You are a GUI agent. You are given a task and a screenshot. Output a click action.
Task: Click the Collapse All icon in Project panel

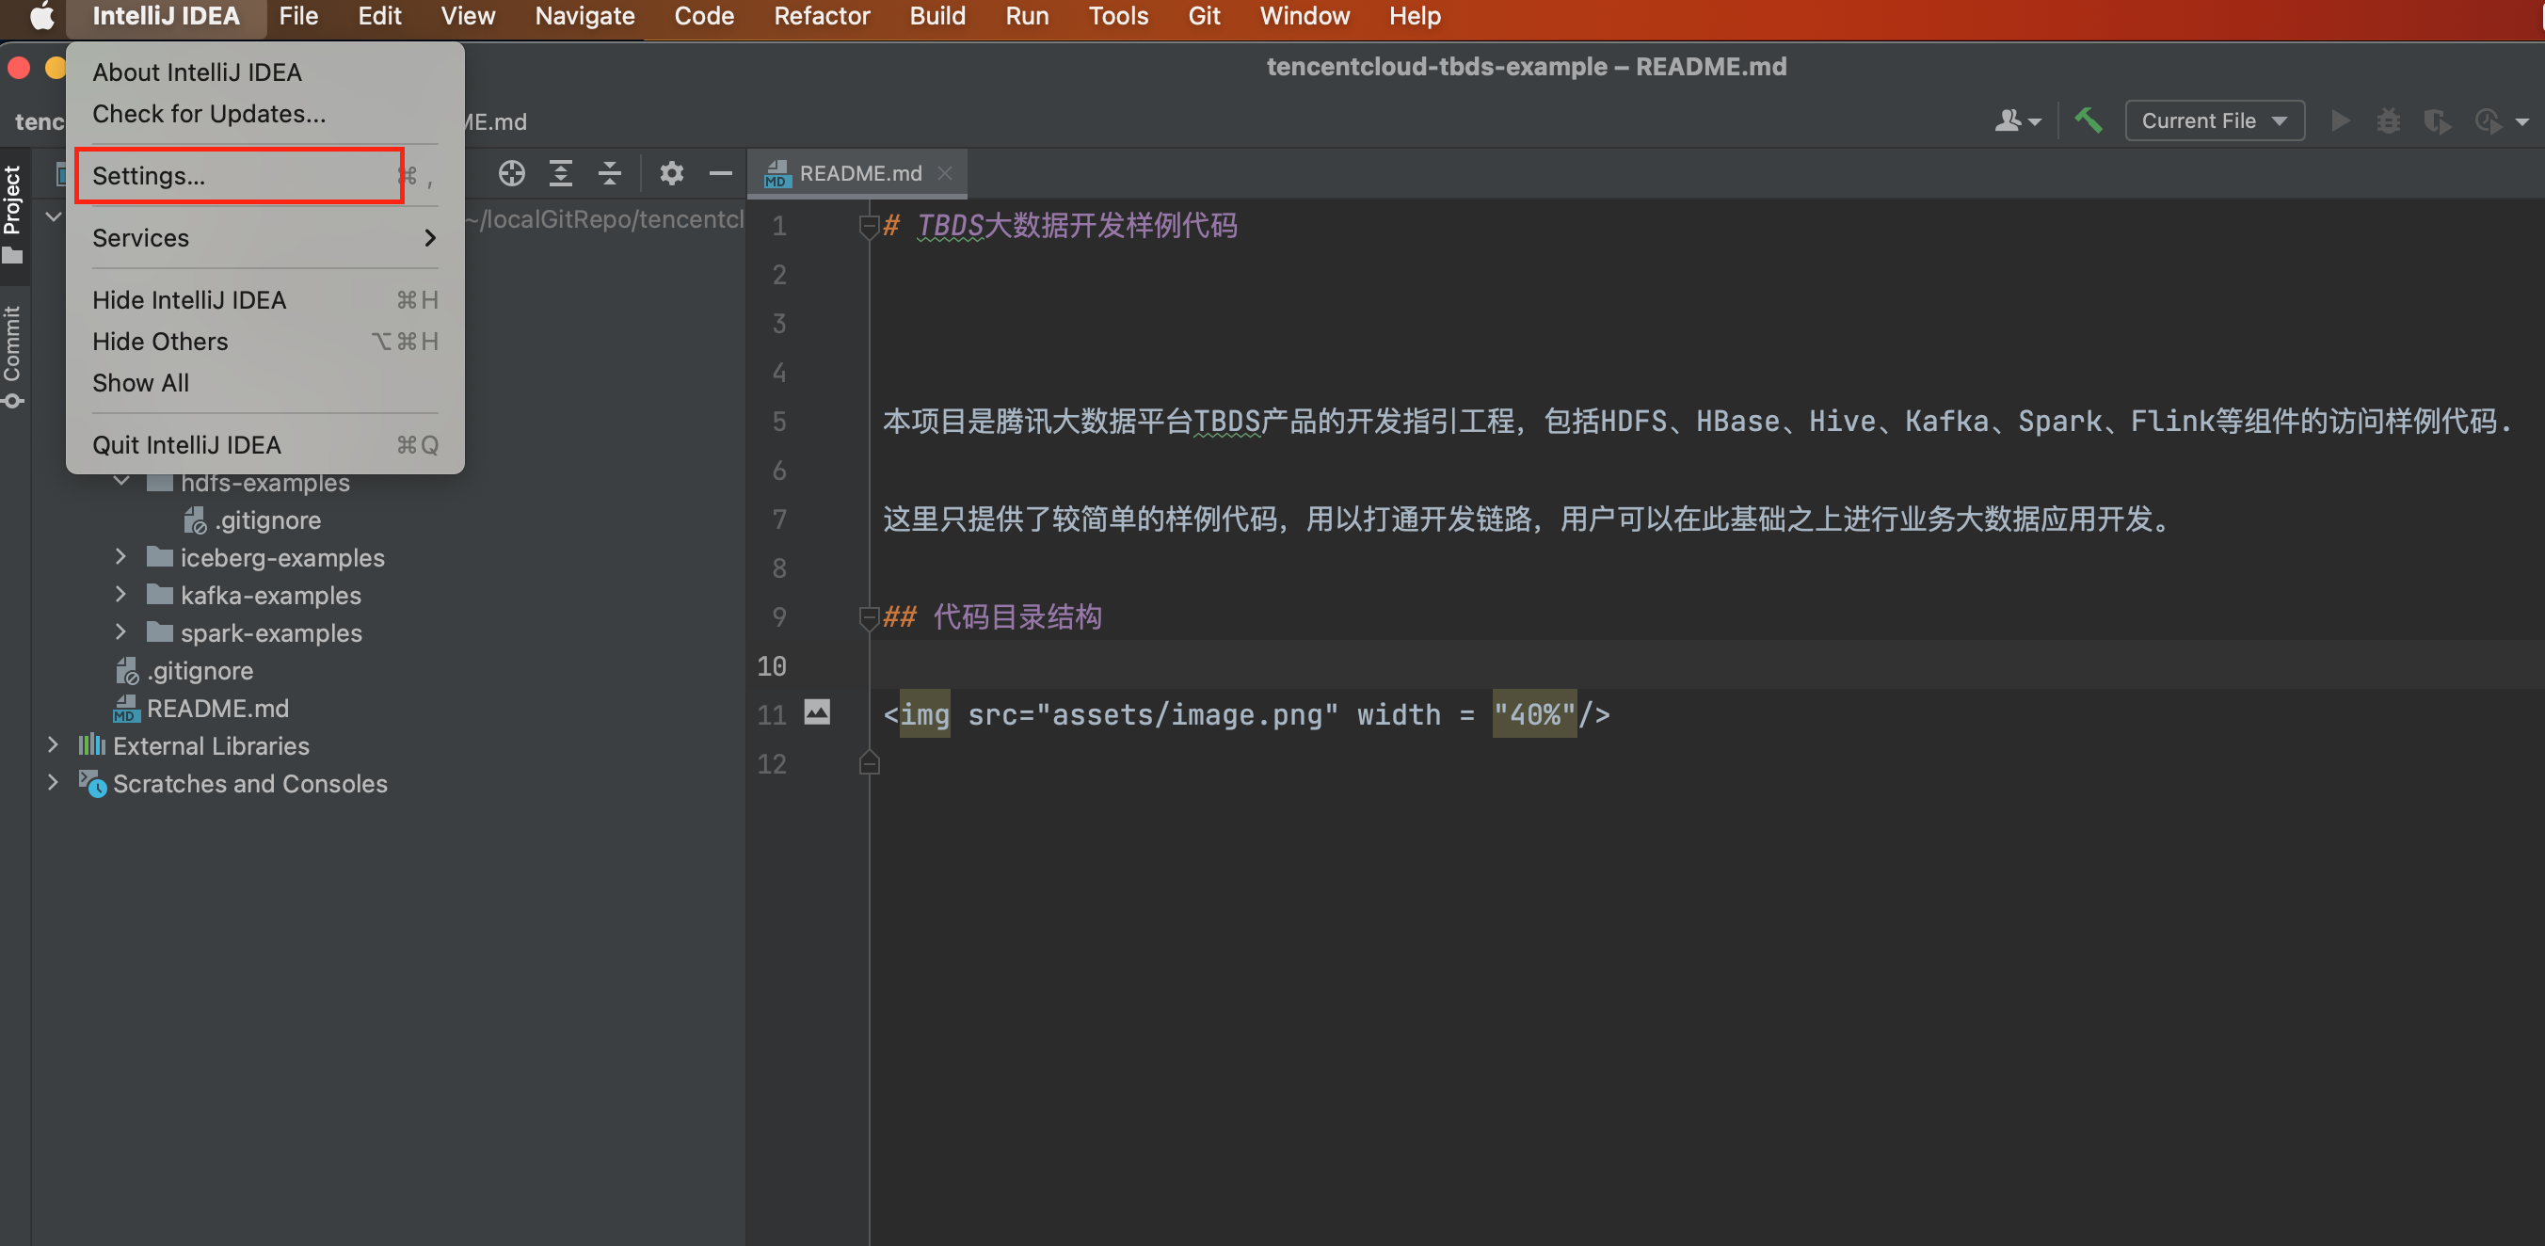pyautogui.click(x=610, y=174)
